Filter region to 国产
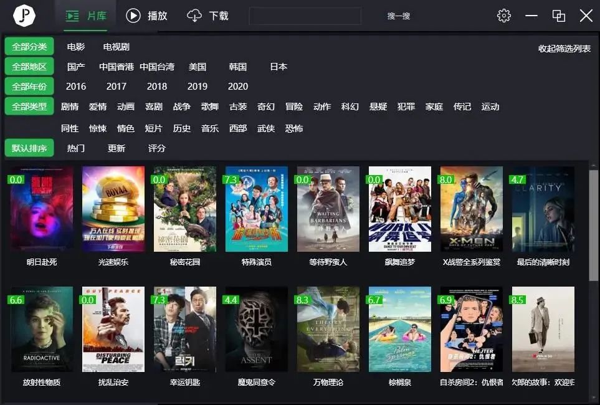The height and width of the screenshot is (405, 600). click(76, 67)
